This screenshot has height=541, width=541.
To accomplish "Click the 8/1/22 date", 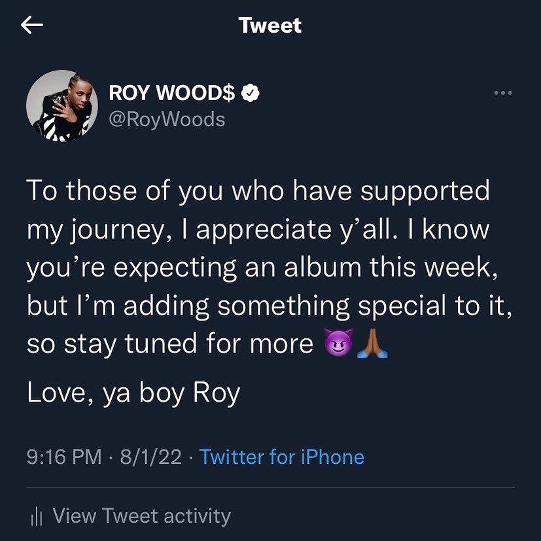I will pyautogui.click(x=150, y=457).
